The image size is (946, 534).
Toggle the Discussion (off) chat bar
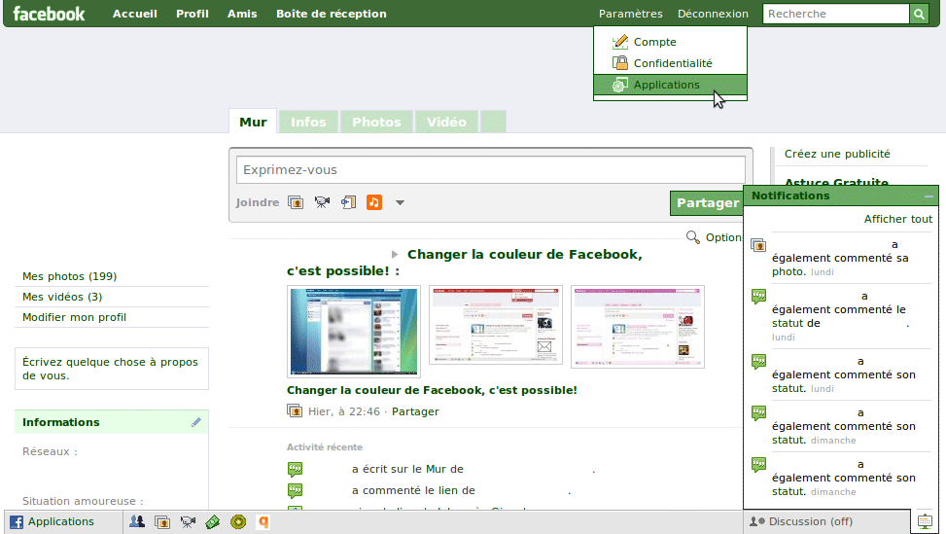pos(826,521)
